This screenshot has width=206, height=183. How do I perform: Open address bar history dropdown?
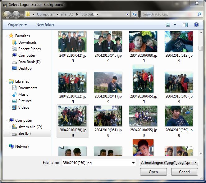tap(127, 14)
